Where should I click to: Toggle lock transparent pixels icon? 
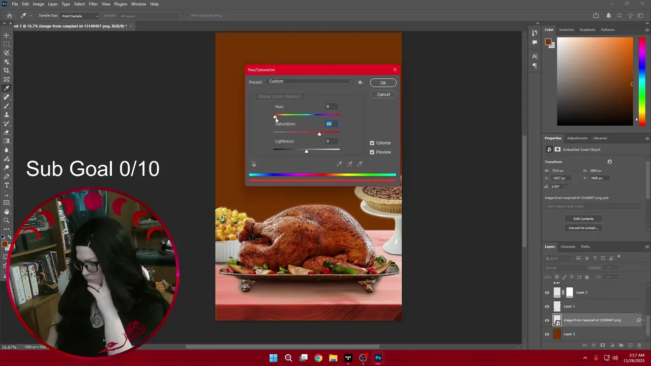556,277
